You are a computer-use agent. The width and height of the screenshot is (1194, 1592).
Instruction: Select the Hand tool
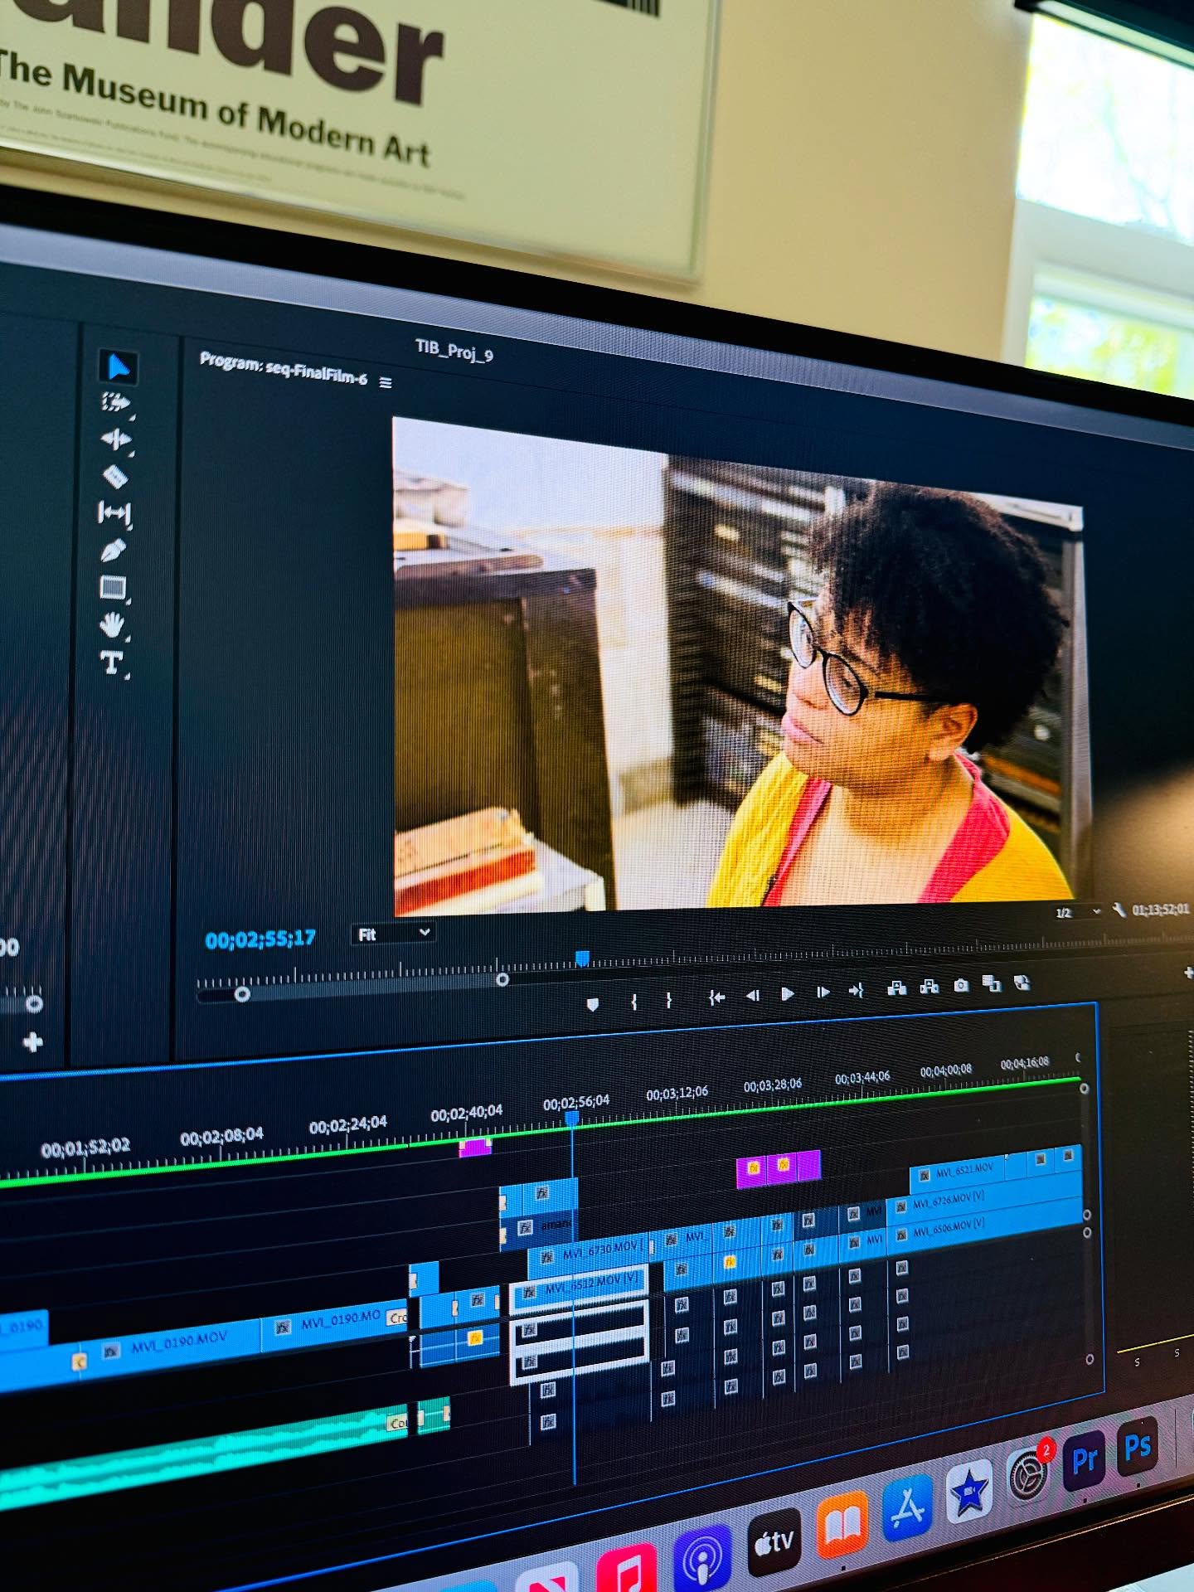pyautogui.click(x=112, y=624)
